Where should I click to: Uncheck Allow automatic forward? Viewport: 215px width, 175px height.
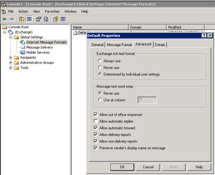(x=96, y=128)
